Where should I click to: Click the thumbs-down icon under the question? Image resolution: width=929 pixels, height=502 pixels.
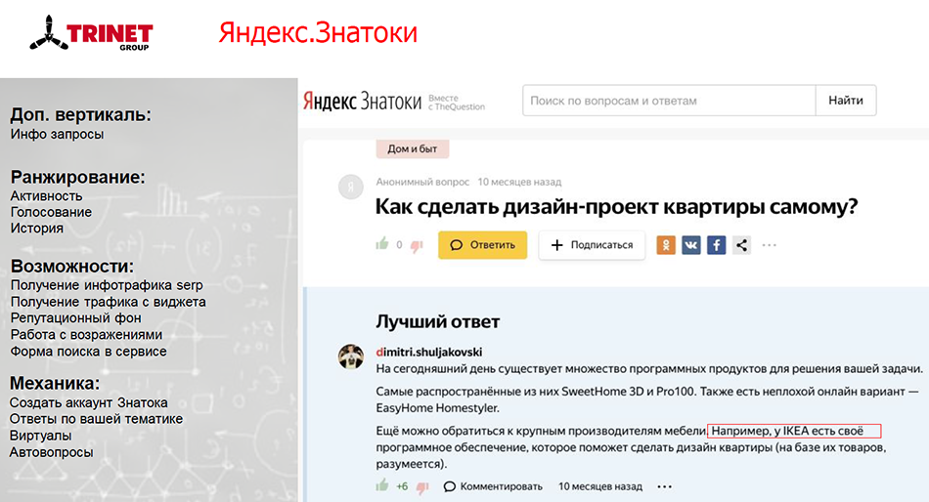click(x=417, y=246)
